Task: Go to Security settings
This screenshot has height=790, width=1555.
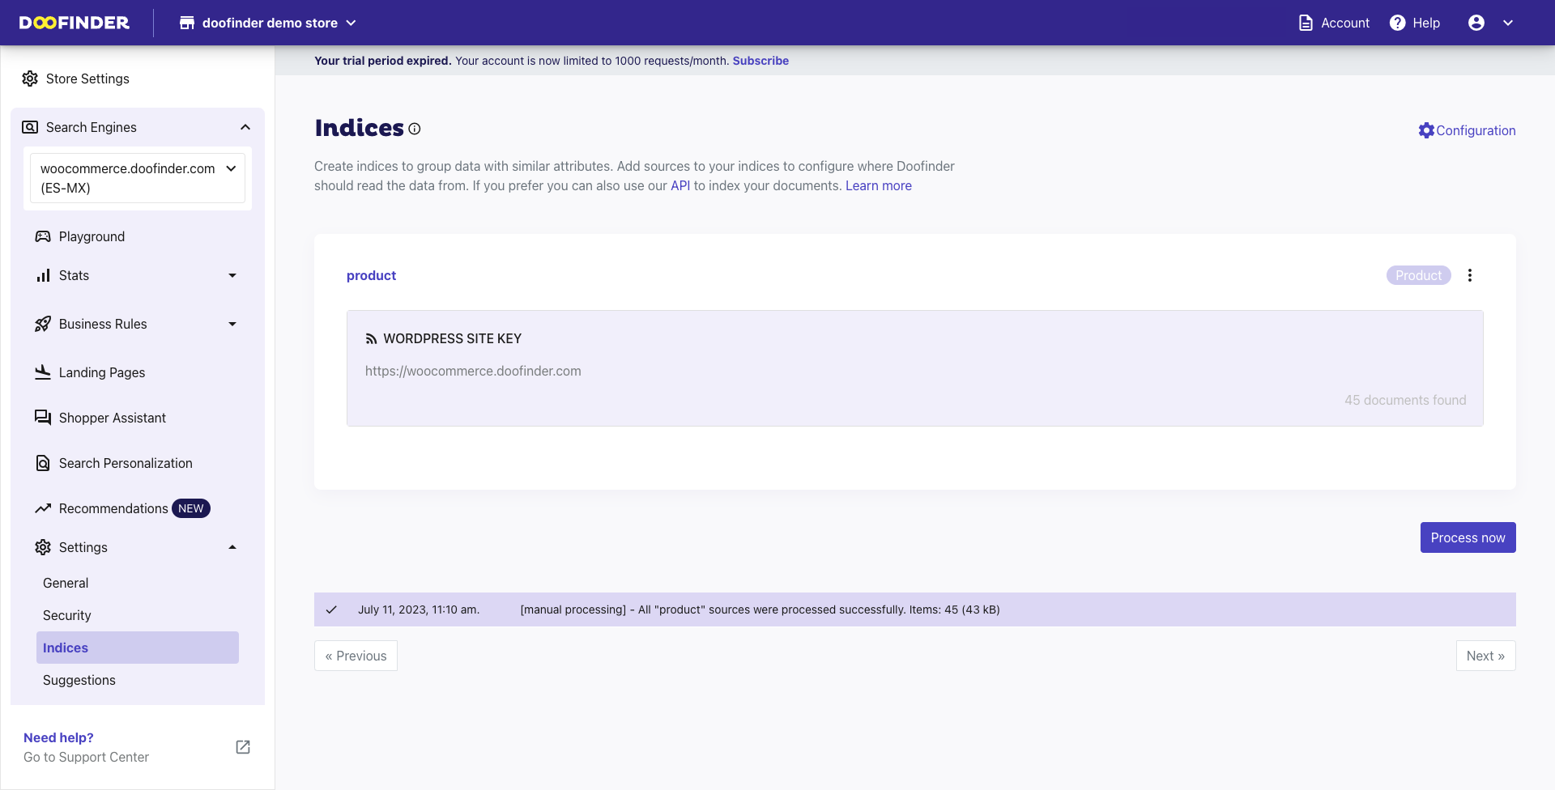Action: coord(67,615)
